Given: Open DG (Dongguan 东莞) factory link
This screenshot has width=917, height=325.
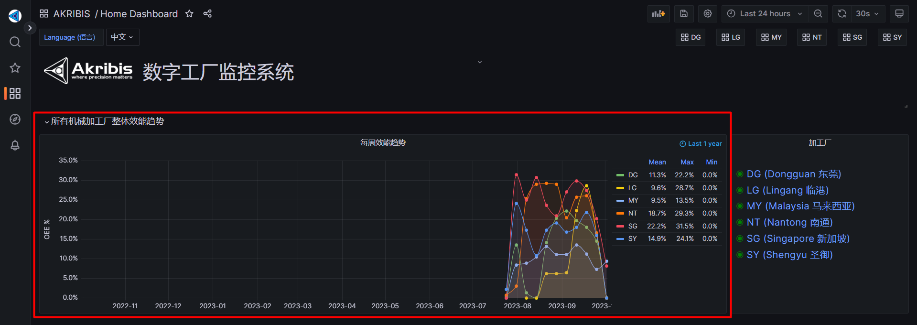Looking at the screenshot, I should tap(793, 174).
